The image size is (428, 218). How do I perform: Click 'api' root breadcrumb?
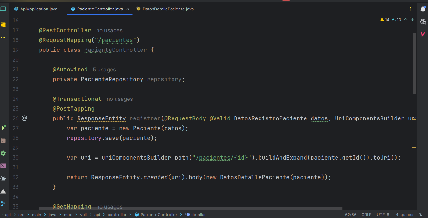coord(8,215)
